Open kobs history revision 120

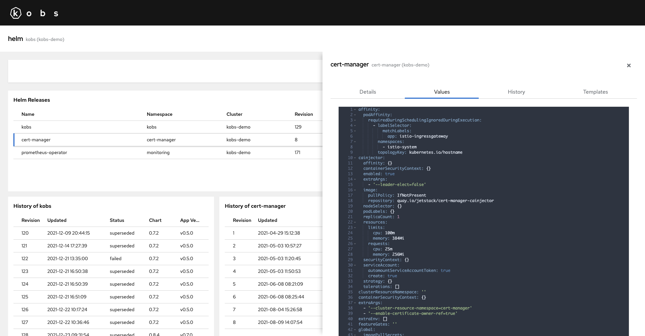coord(111,233)
